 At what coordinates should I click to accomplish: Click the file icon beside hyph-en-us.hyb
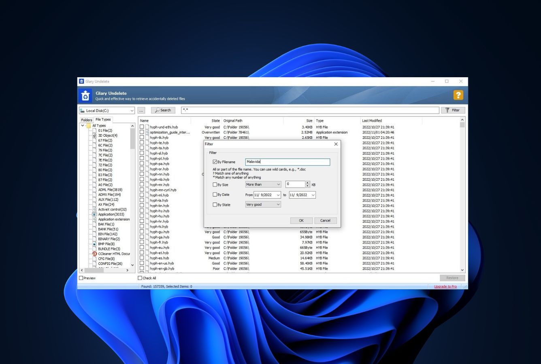(147, 263)
